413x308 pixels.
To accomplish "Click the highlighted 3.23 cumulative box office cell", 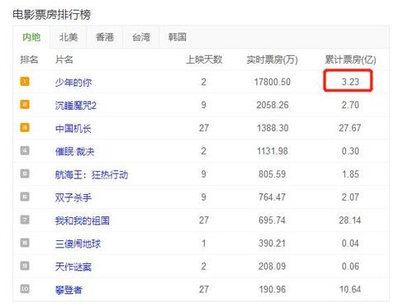I will point(348,81).
